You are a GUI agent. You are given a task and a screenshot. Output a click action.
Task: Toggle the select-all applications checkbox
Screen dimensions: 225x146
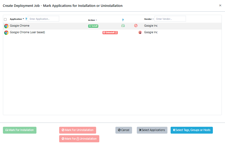tap(5, 20)
